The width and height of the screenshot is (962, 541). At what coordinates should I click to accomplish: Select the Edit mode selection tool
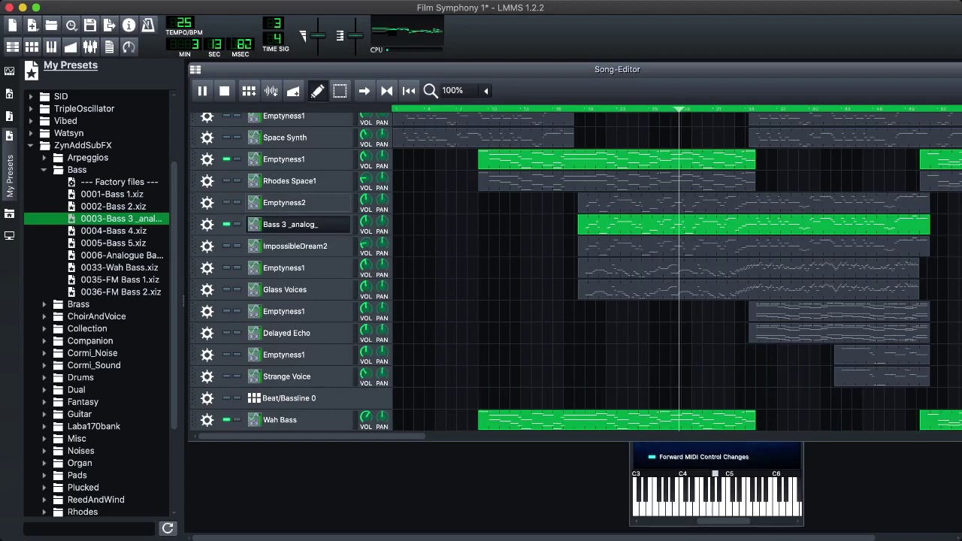pos(340,91)
